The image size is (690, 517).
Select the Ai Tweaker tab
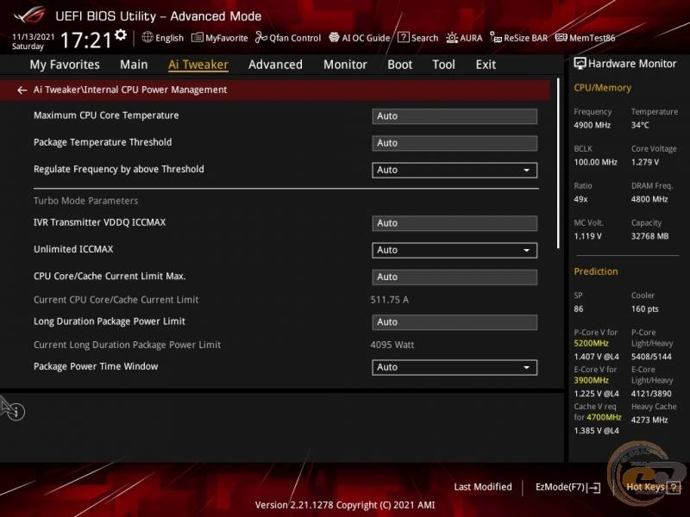tap(198, 65)
